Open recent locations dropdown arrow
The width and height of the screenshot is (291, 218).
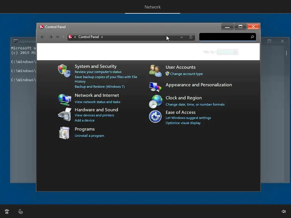57,37
